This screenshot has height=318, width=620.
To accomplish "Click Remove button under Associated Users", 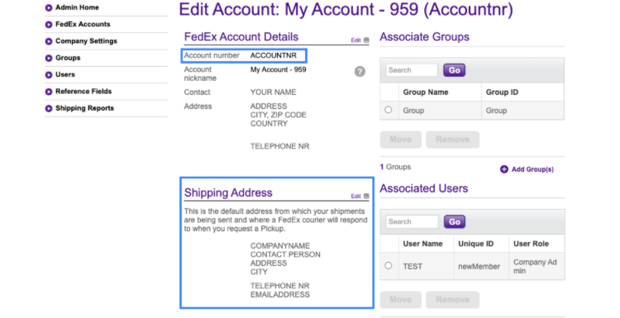I will click(453, 300).
